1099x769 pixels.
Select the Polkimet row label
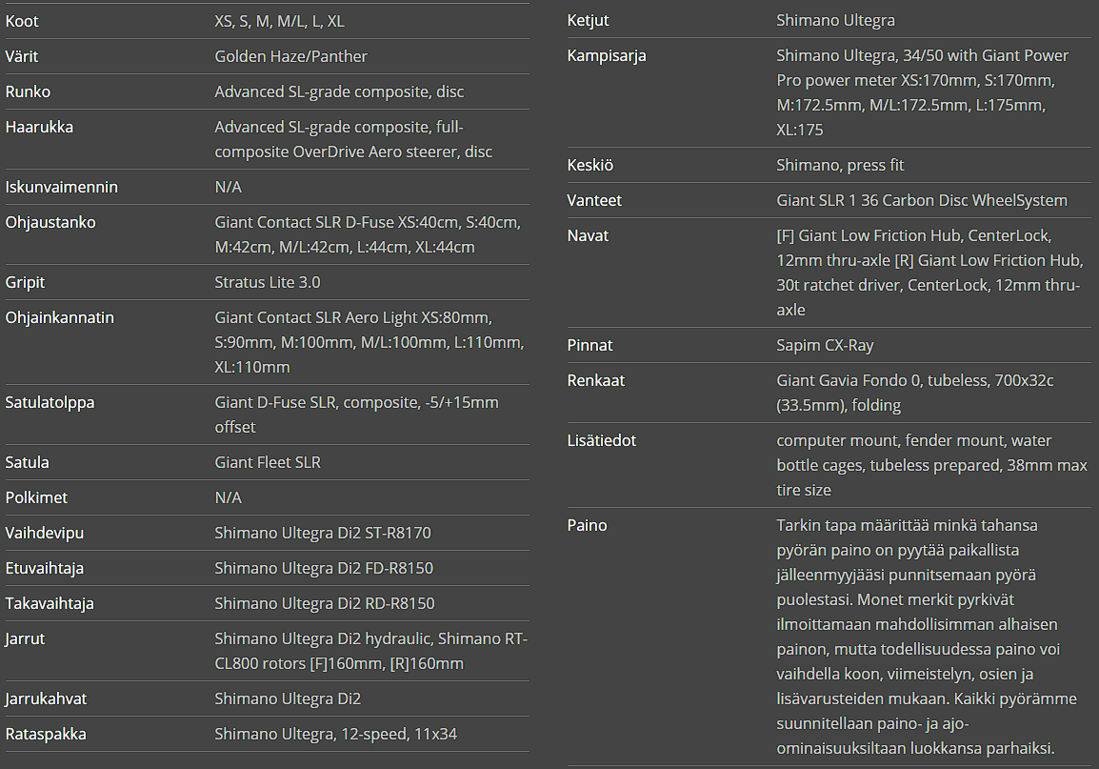(x=36, y=497)
